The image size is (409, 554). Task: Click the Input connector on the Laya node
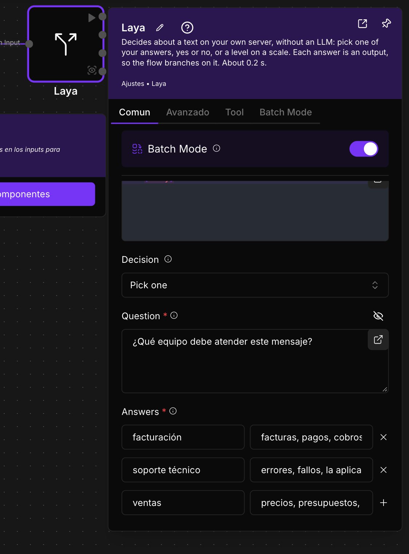[x=29, y=44]
